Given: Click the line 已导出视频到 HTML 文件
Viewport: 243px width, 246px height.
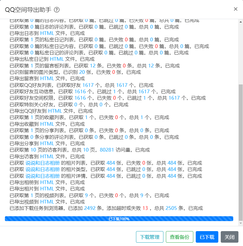Looking at the screenshot, I should (47, 202).
